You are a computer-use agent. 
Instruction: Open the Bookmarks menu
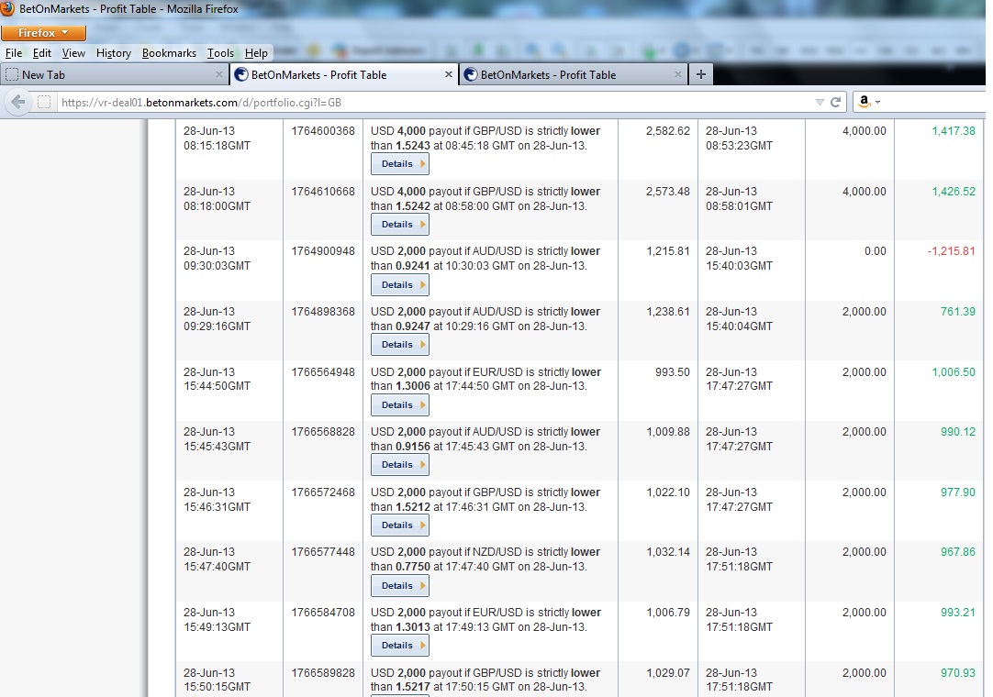point(169,53)
